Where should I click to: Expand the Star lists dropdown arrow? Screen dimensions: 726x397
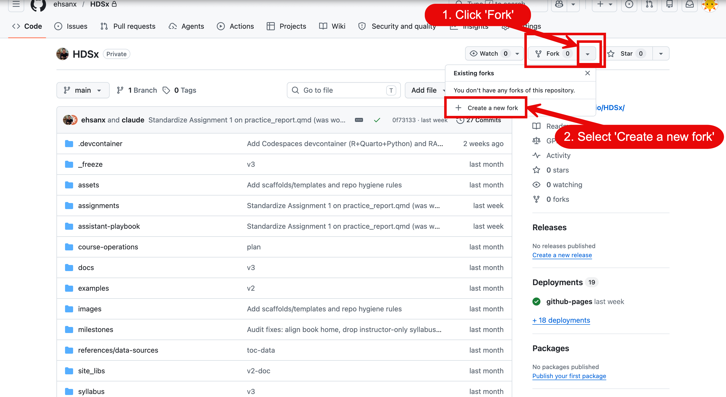point(661,53)
